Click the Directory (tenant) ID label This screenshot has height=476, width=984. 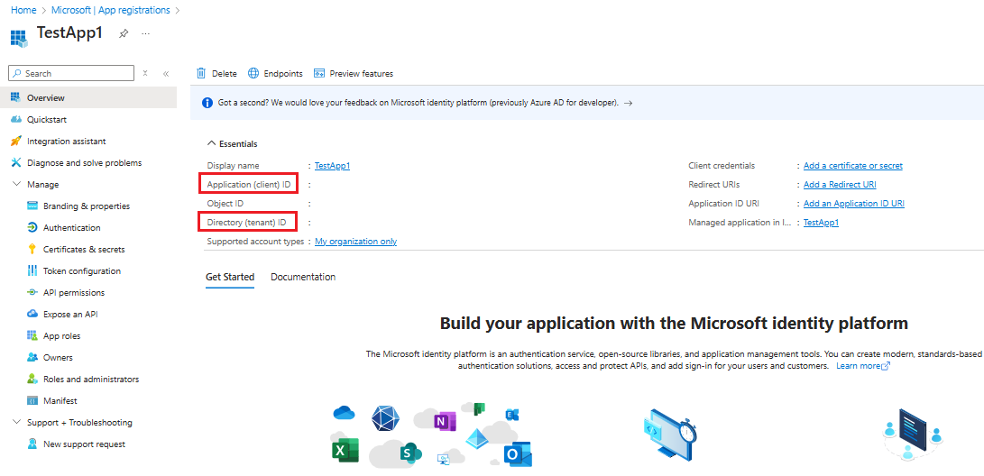[246, 222]
